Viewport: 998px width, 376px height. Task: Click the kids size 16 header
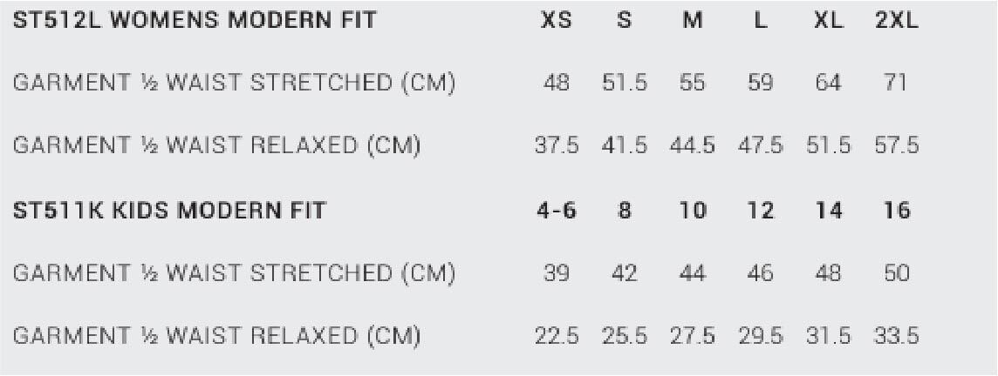point(897,211)
